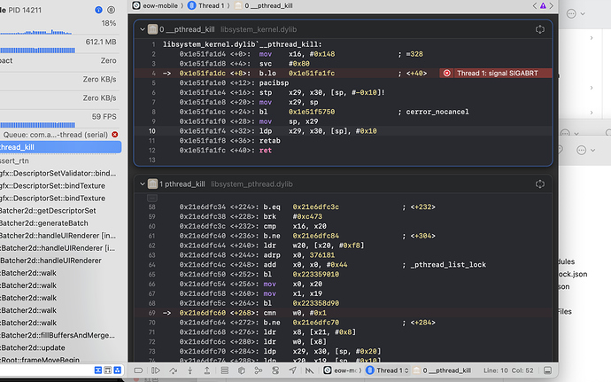Toggle the first filter button at the navigator bottom
The width and height of the screenshot is (611, 382).
[98, 370]
